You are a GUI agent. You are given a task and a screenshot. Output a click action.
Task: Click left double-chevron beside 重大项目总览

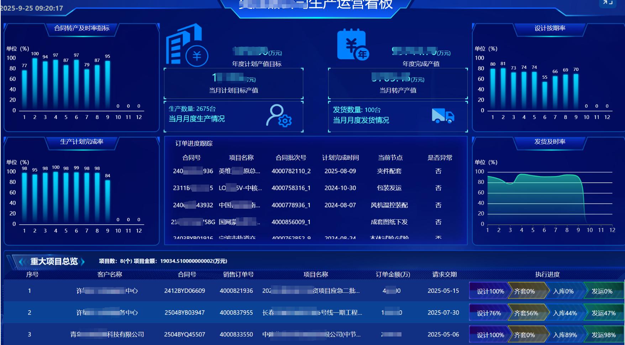click(21, 262)
